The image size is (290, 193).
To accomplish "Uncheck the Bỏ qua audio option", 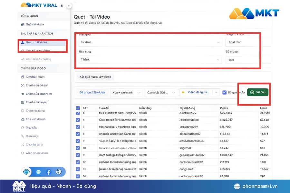I will pyautogui.click(x=225, y=92).
